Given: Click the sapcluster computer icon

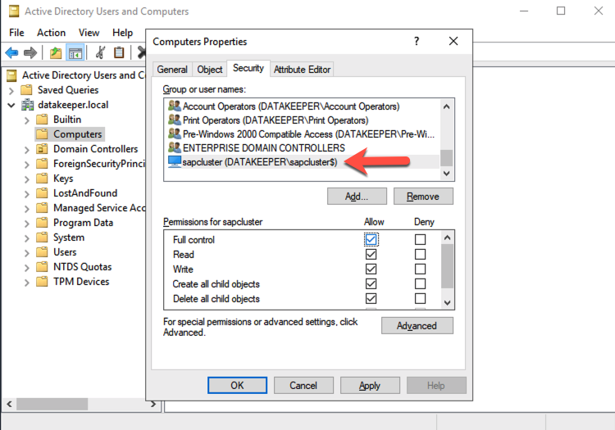Looking at the screenshot, I should pyautogui.click(x=174, y=161).
